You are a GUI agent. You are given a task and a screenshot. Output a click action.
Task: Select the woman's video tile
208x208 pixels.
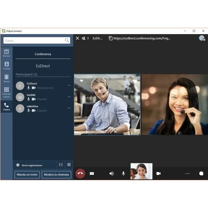click(x=175, y=105)
